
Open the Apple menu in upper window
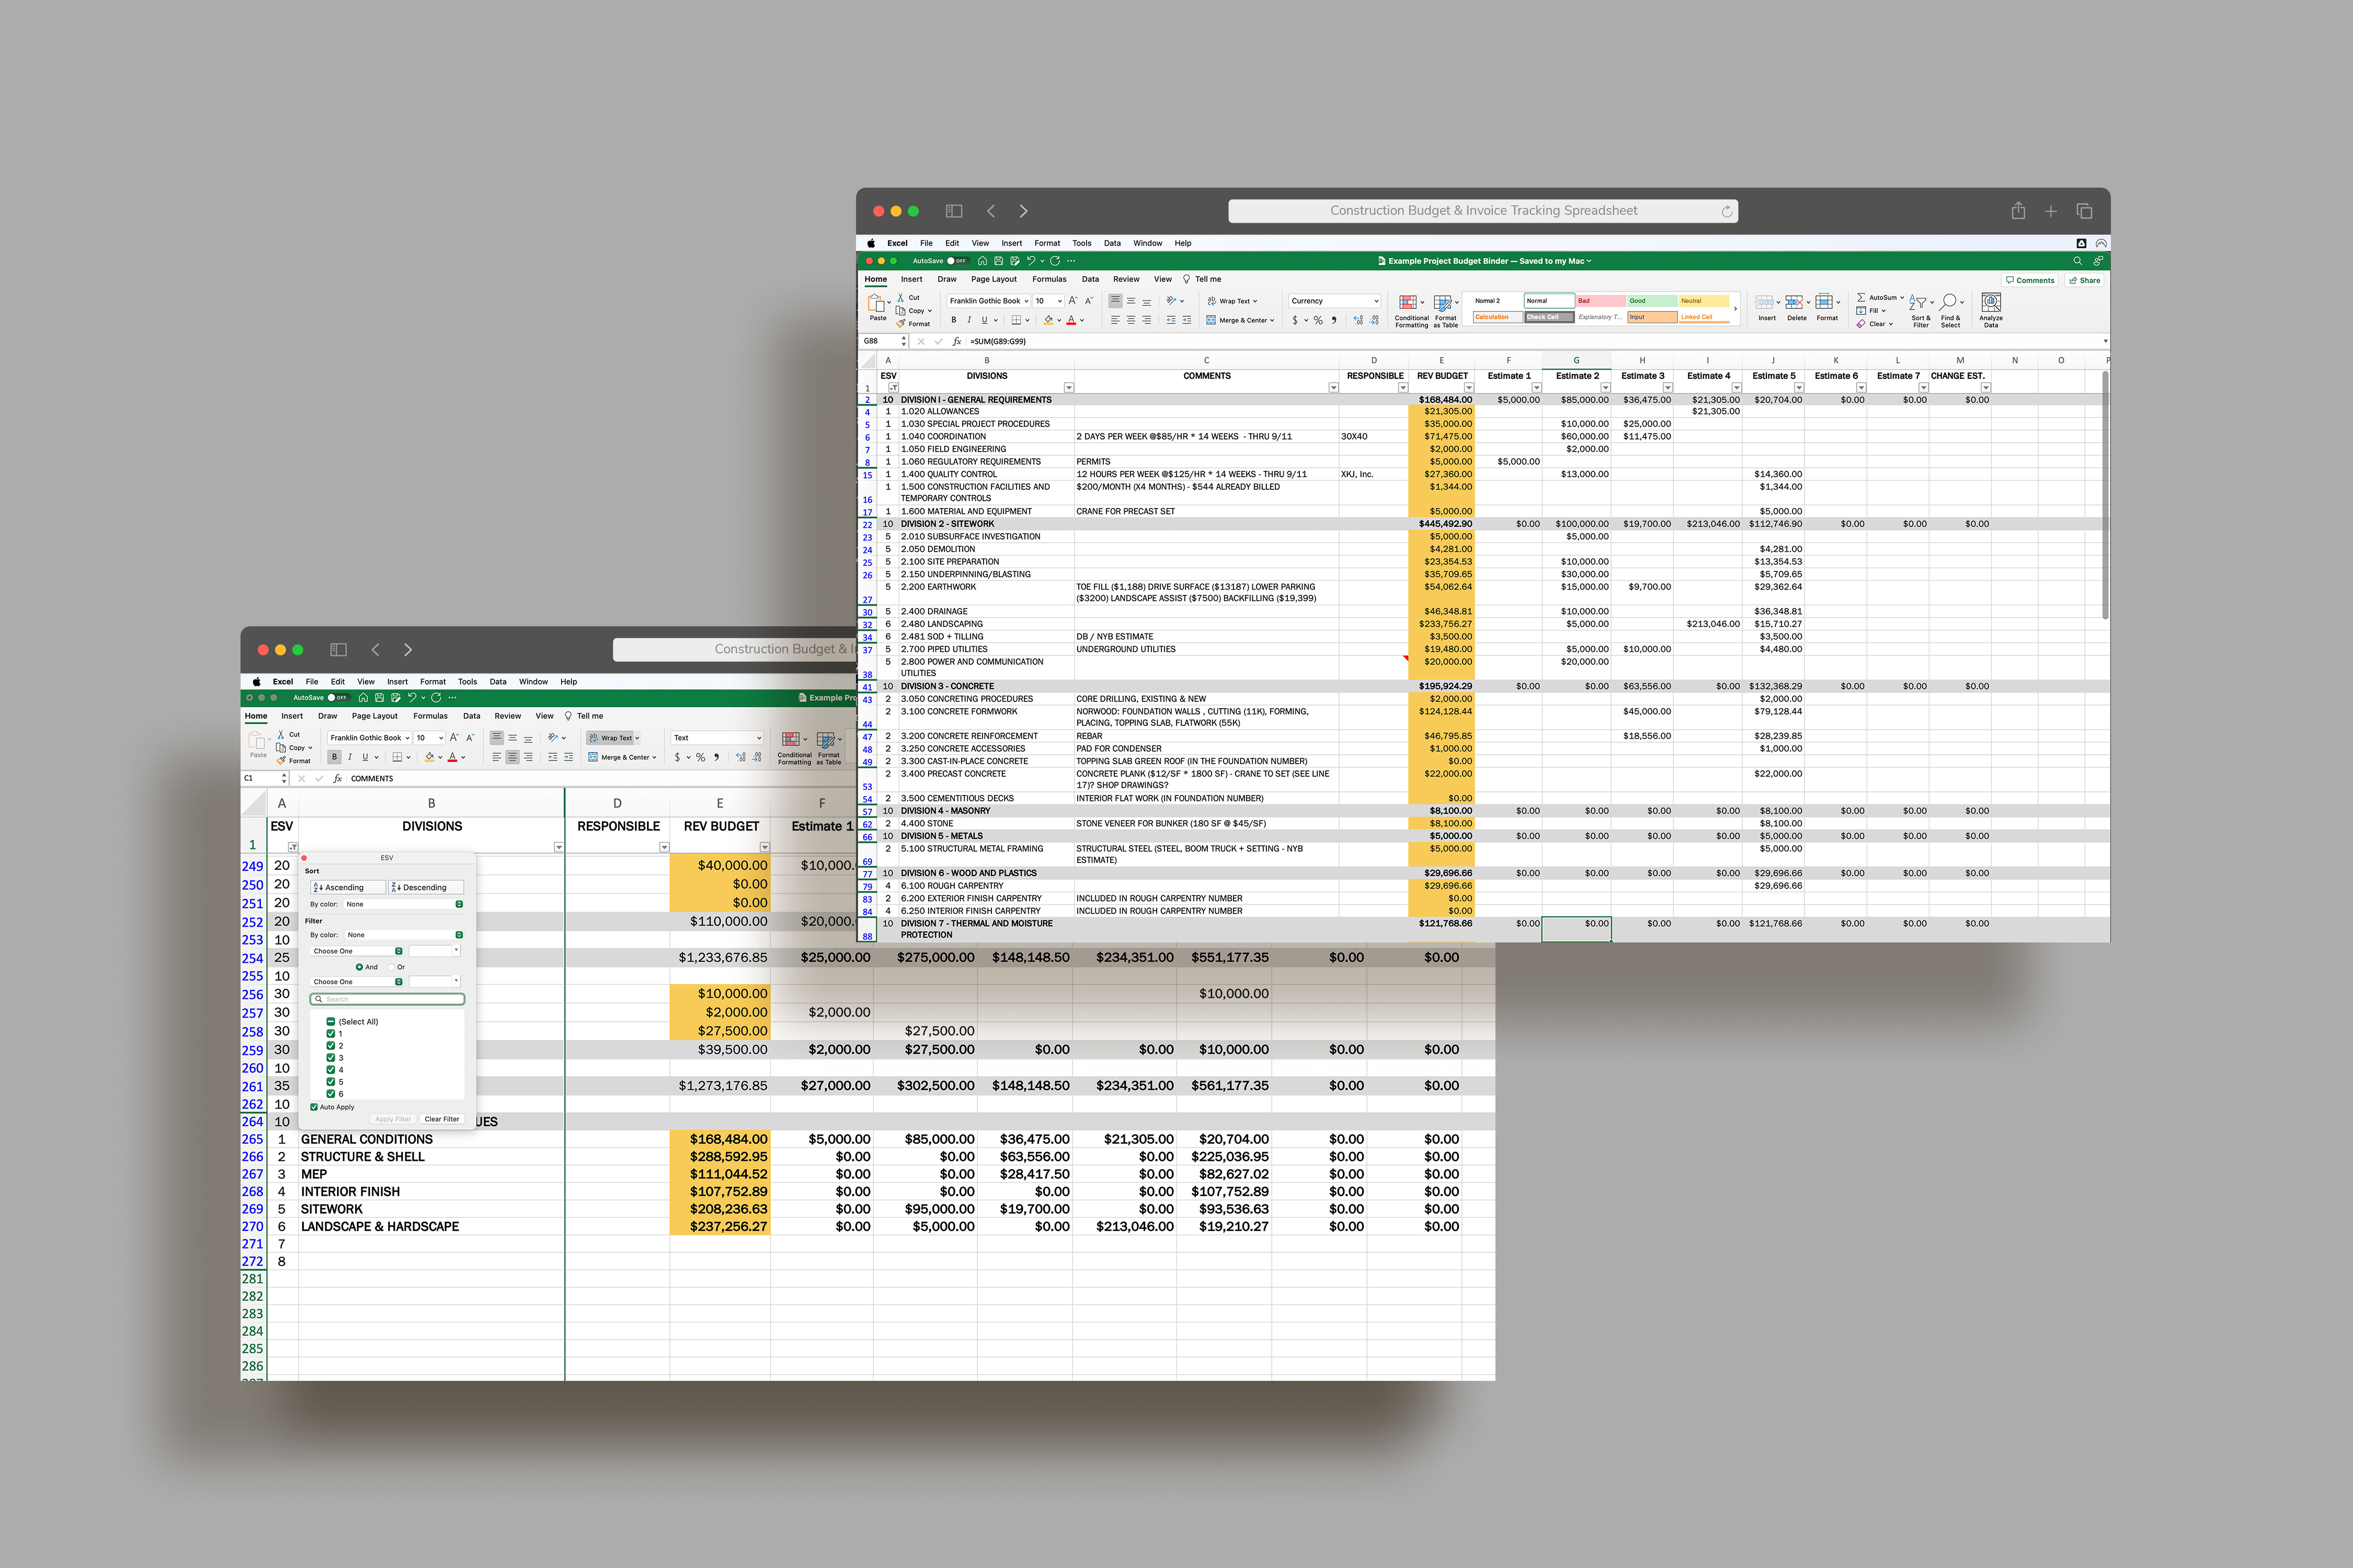coord(871,243)
